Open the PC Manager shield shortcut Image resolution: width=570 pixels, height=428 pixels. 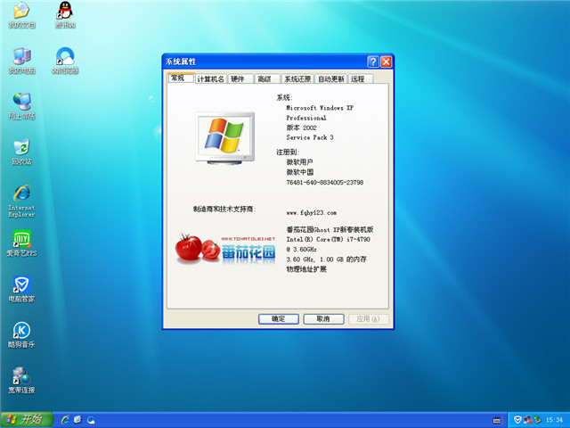pos(21,289)
